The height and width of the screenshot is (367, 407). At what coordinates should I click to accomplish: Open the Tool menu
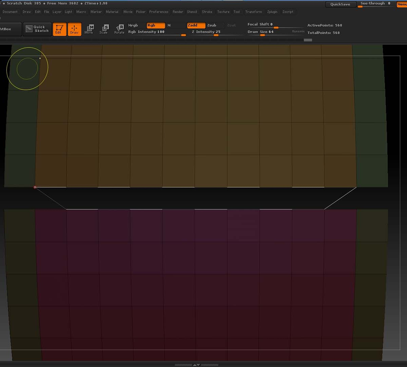coord(237,12)
